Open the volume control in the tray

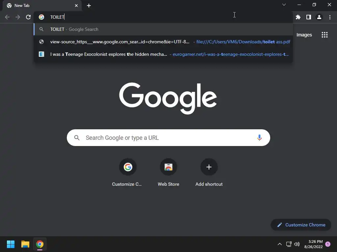click(297, 244)
